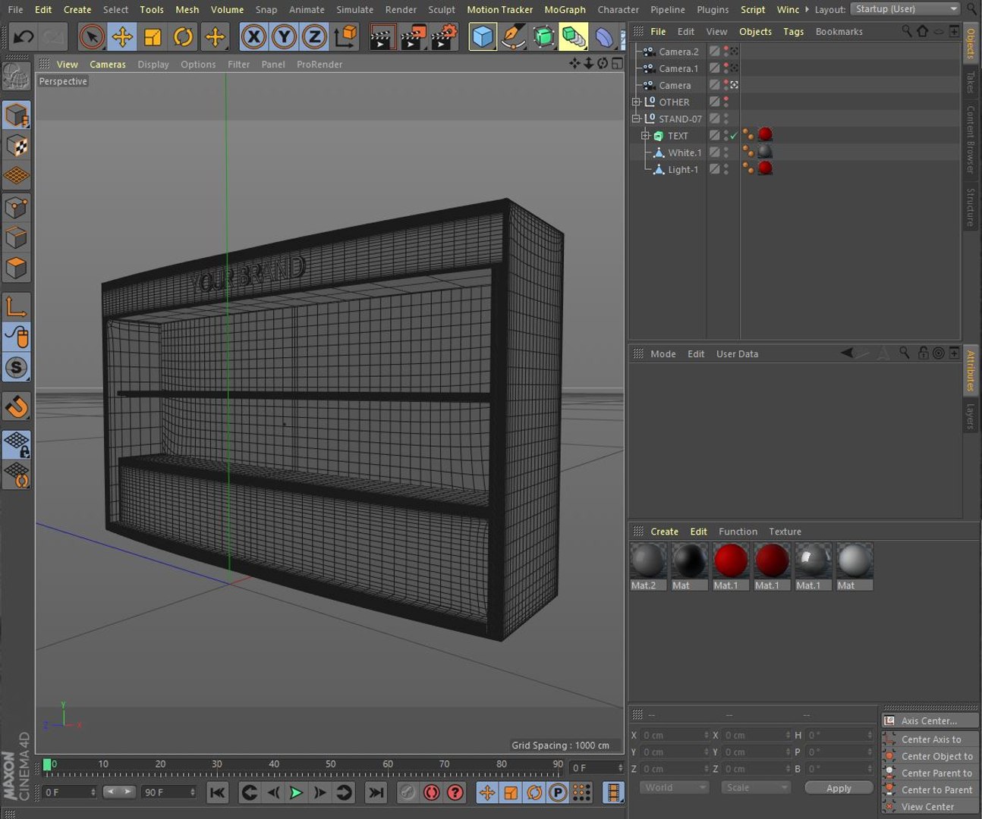
Task: Open the Scale dropdown in coordinates panel
Action: (756, 788)
